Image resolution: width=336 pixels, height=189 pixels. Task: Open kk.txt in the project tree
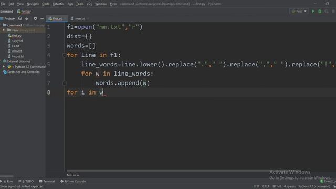[x=15, y=46]
